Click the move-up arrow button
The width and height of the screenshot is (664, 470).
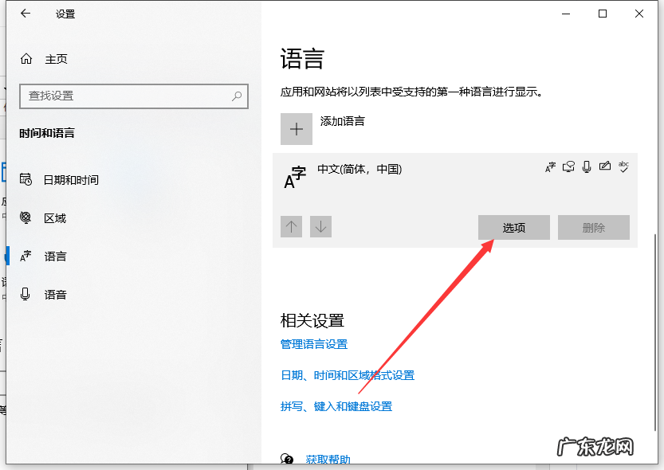click(291, 226)
